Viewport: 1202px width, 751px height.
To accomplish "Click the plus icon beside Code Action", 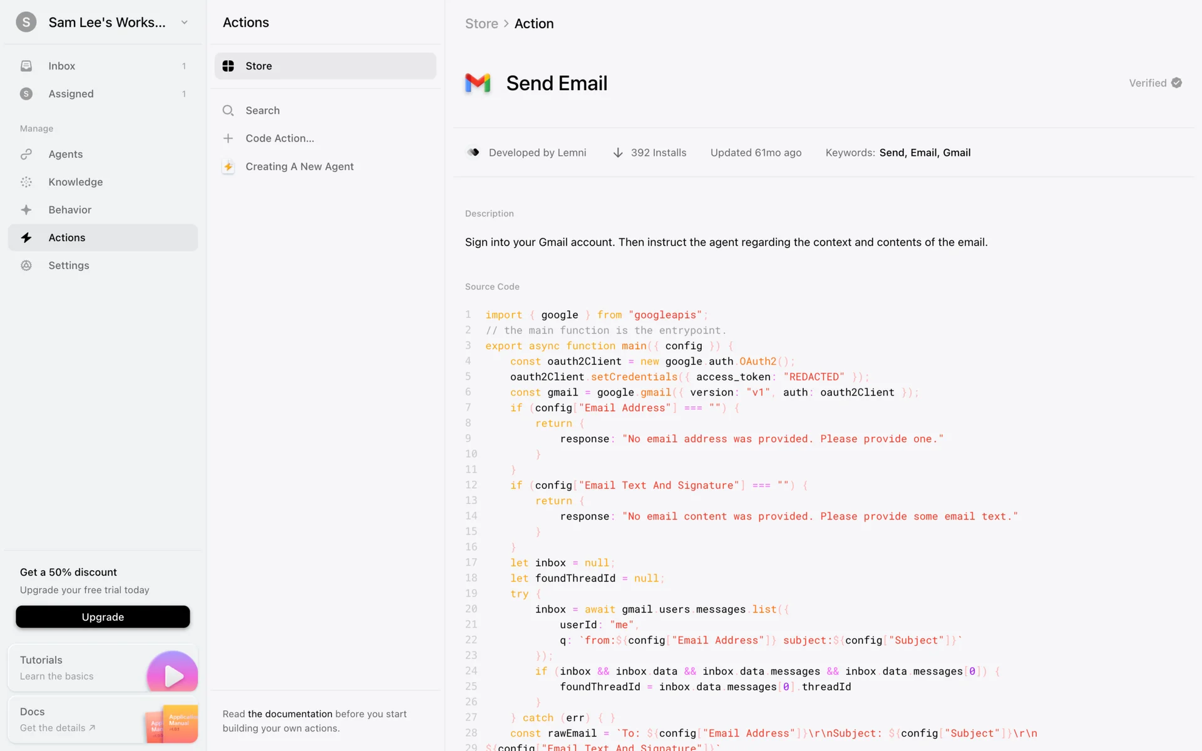I will (228, 138).
